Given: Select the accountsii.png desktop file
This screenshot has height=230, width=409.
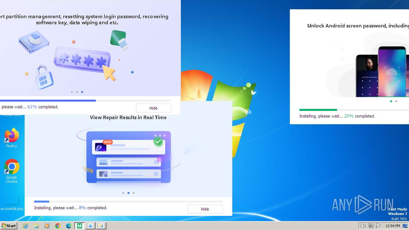Looking at the screenshot, I should point(12,204).
